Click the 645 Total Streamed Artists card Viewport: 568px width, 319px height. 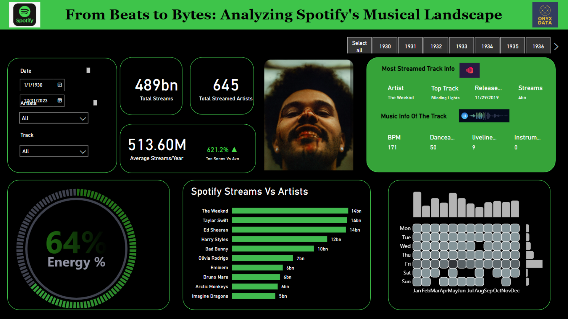click(222, 86)
